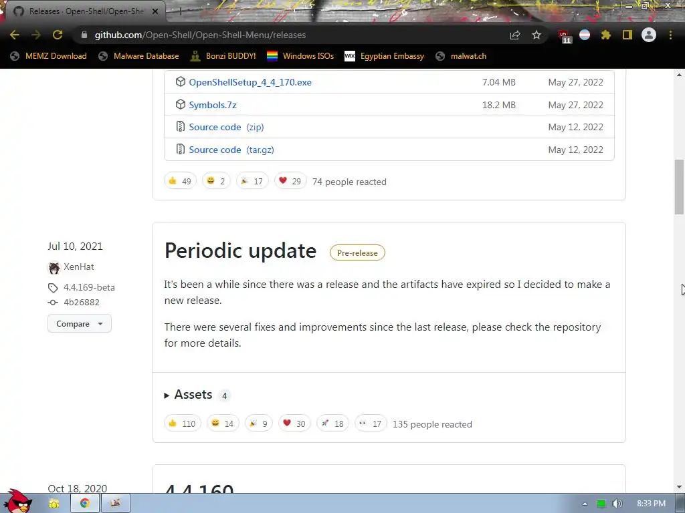Click the vertical scrollbar thumb
The image size is (685, 513).
pyautogui.click(x=679, y=187)
